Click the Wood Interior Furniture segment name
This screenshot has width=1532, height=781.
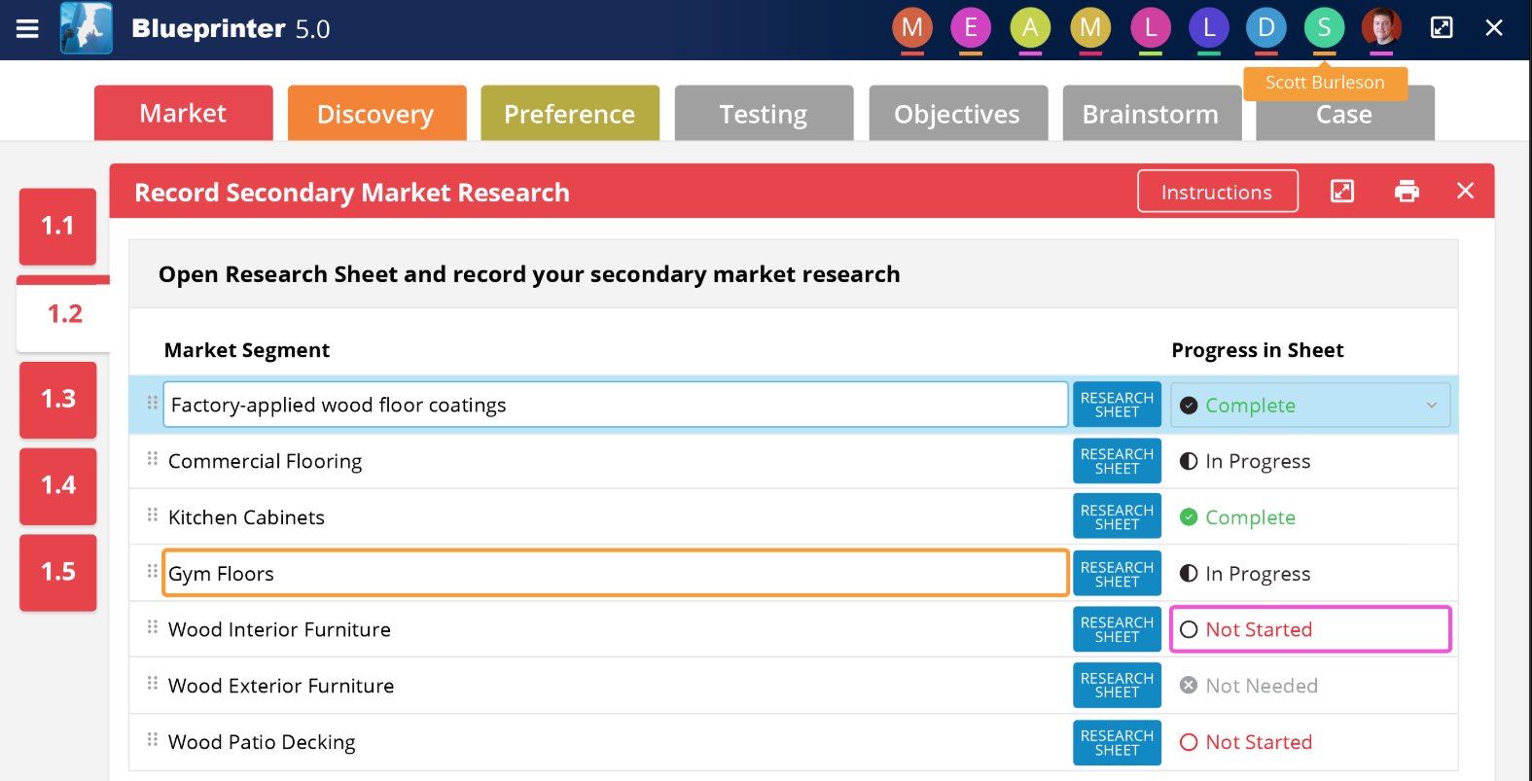click(x=279, y=629)
